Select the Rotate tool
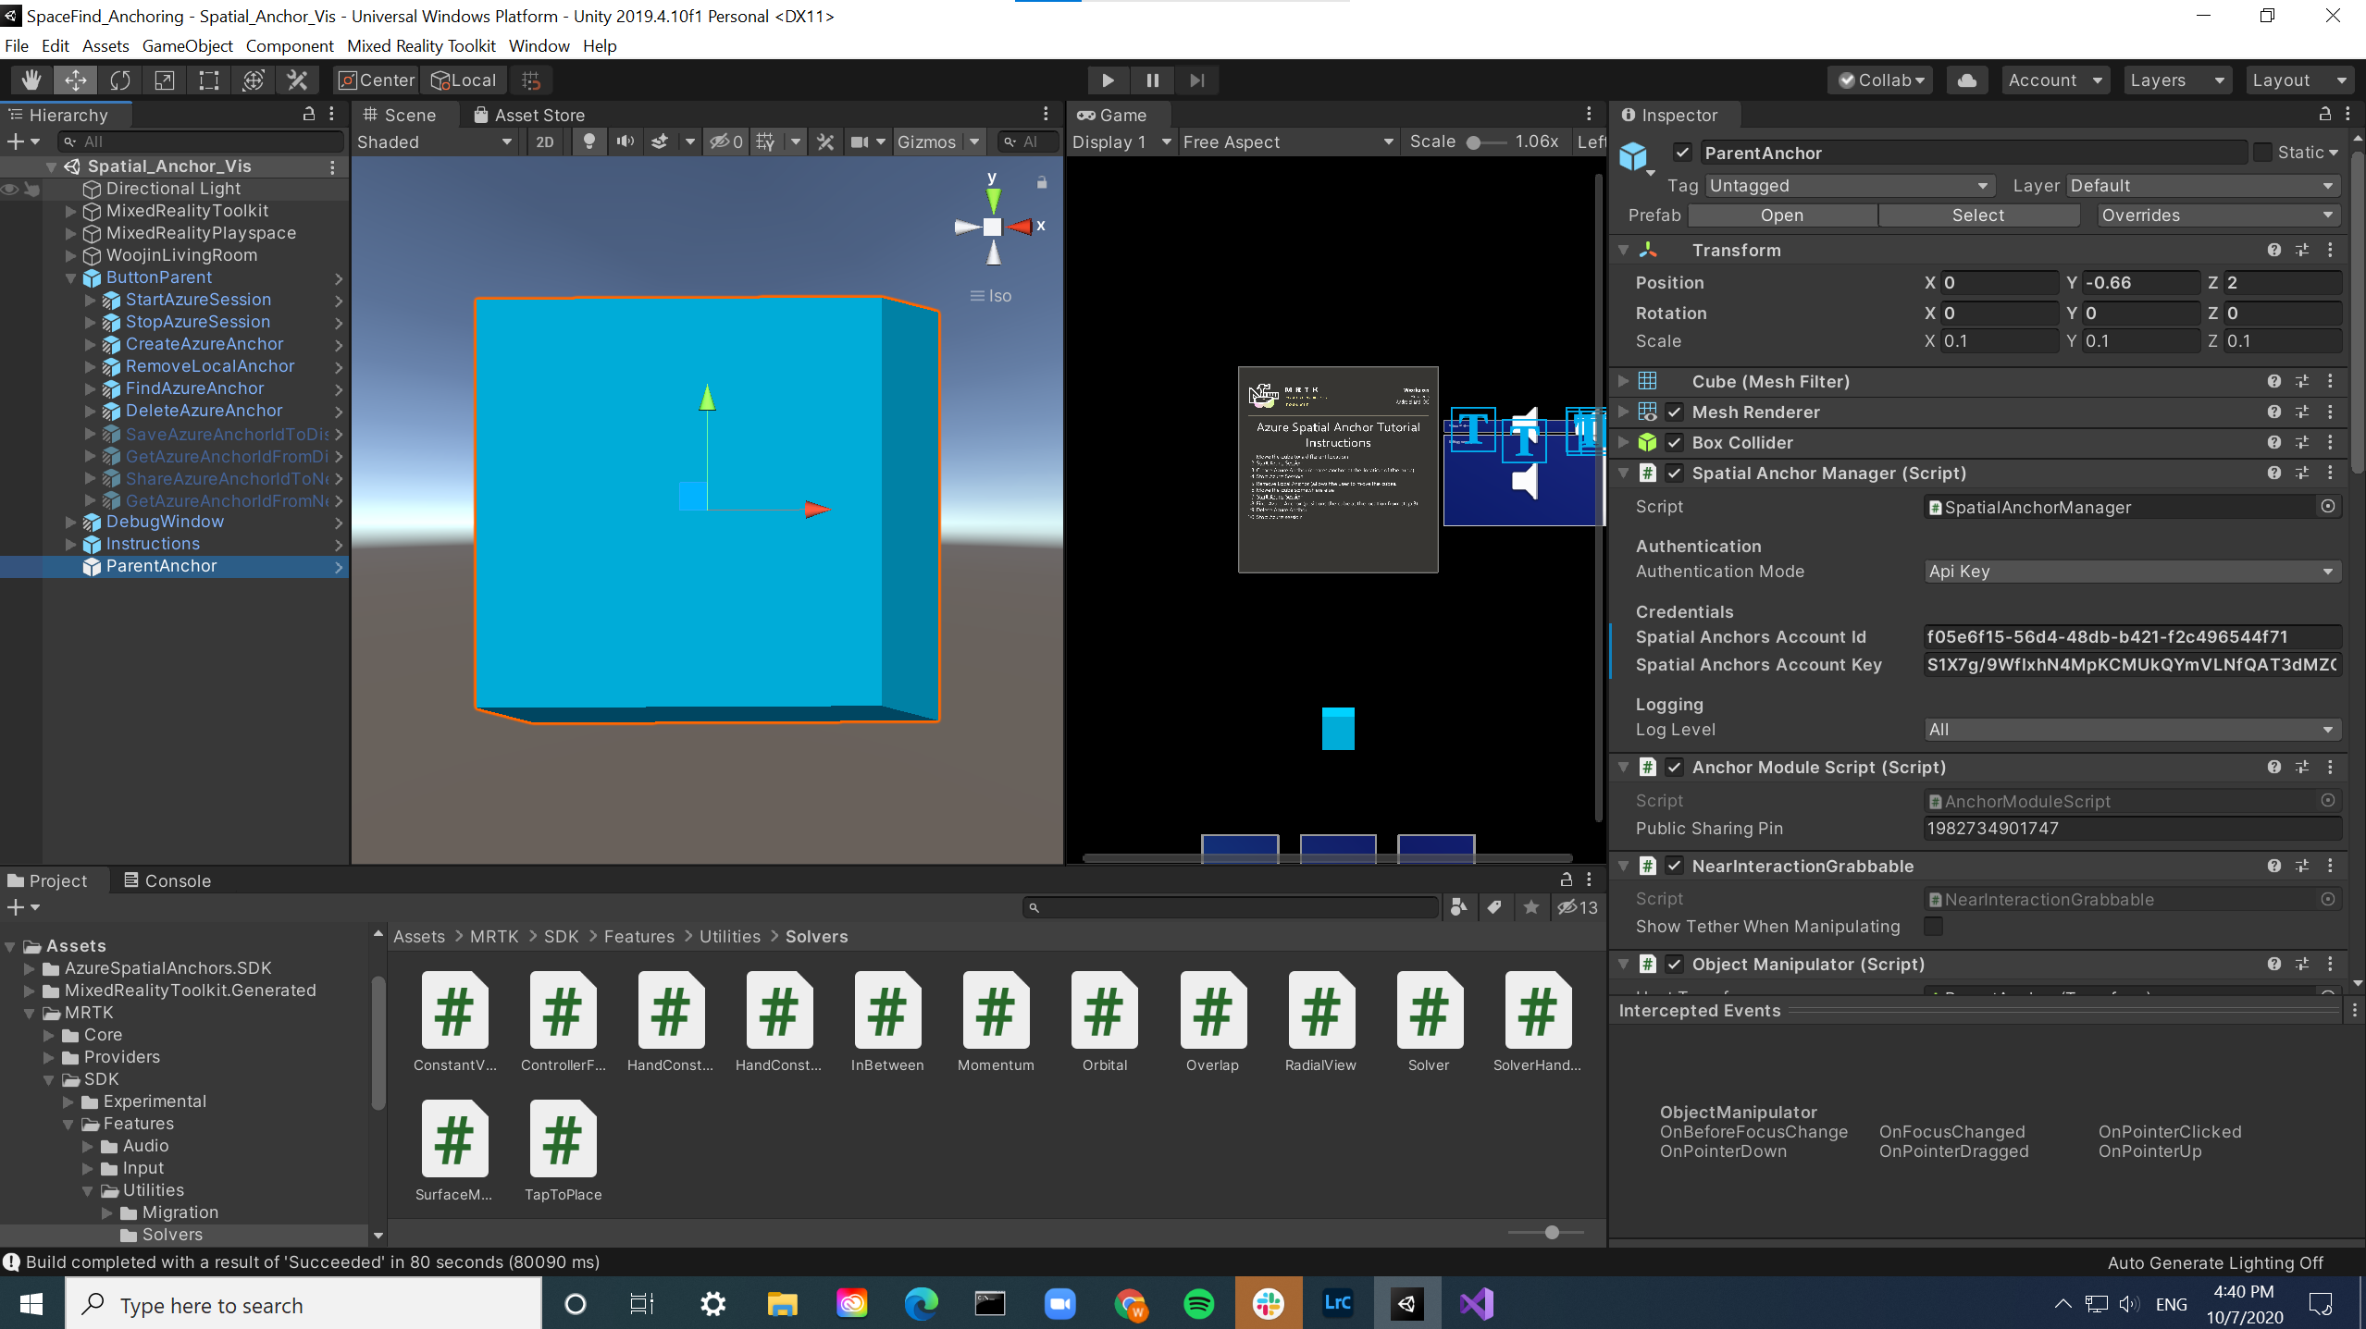 pos(120,80)
